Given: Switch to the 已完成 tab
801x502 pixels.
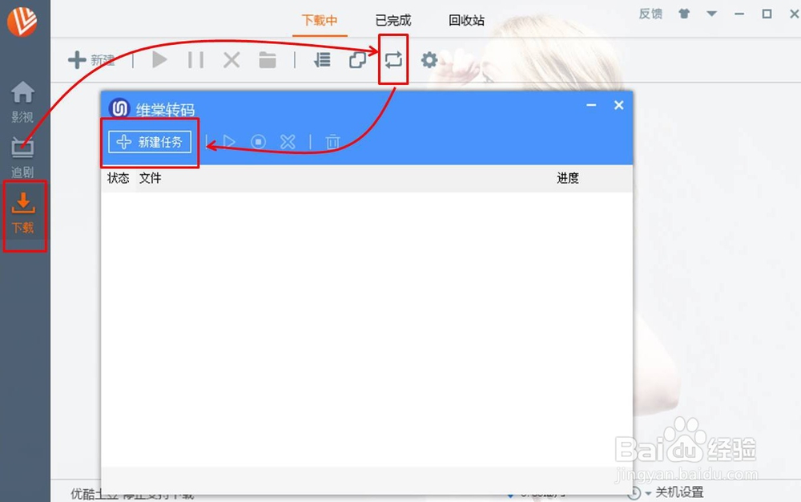Looking at the screenshot, I should point(393,20).
